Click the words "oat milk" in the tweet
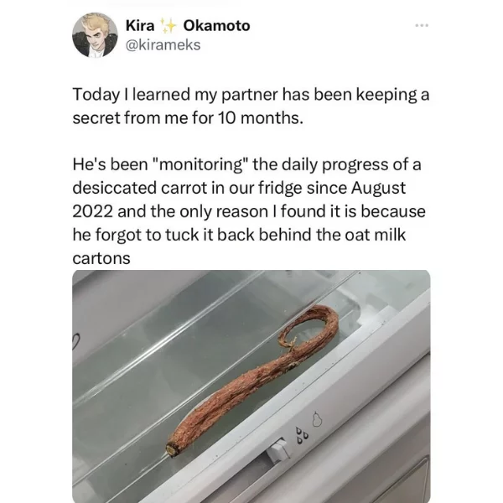This screenshot has width=503, height=503. pyautogui.click(x=375, y=235)
